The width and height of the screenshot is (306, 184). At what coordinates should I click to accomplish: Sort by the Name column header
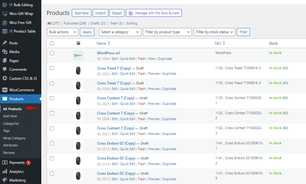[x=102, y=43]
